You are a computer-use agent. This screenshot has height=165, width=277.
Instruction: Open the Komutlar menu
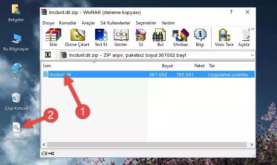click(68, 23)
